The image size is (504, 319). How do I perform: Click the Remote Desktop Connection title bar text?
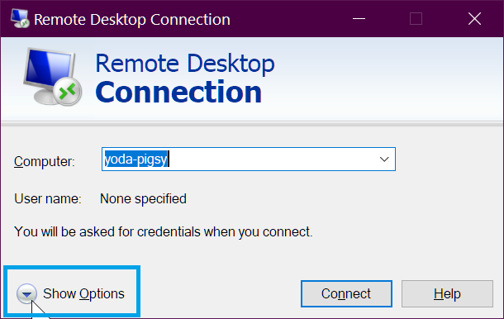click(132, 19)
